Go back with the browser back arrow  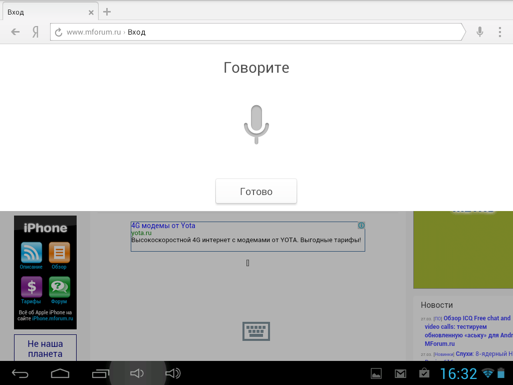(16, 32)
